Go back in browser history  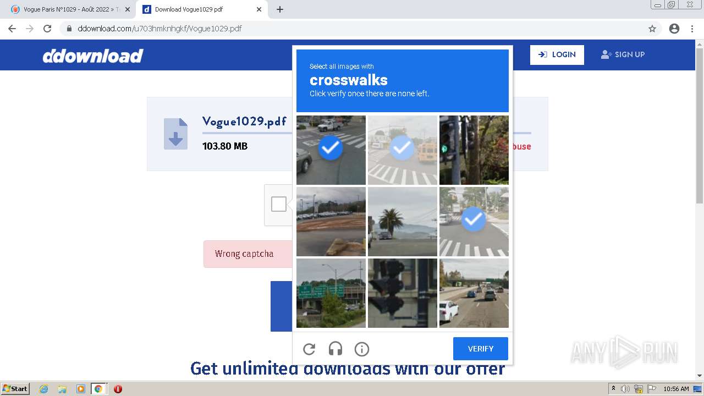click(x=12, y=29)
